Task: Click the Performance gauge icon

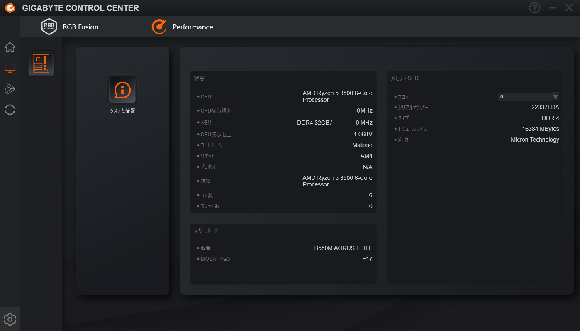Action: tap(159, 27)
